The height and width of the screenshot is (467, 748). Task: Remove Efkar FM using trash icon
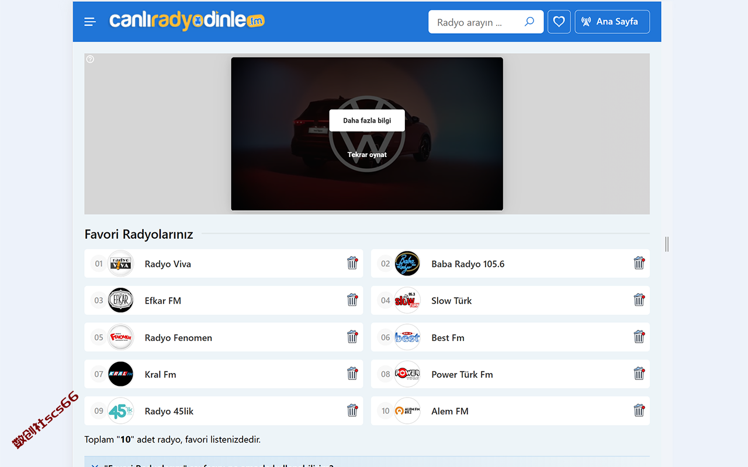click(352, 300)
